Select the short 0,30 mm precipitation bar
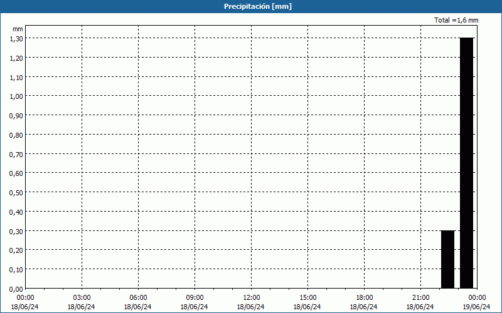Screen dimensions: 502x313 (x=447, y=259)
